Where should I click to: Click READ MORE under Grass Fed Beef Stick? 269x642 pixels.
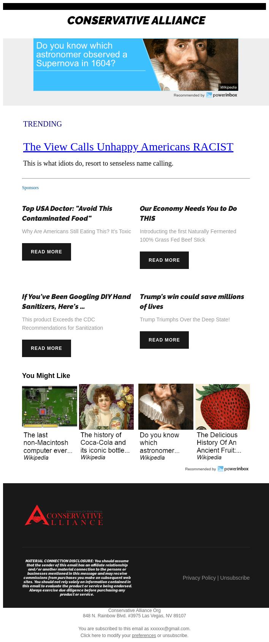click(x=164, y=260)
